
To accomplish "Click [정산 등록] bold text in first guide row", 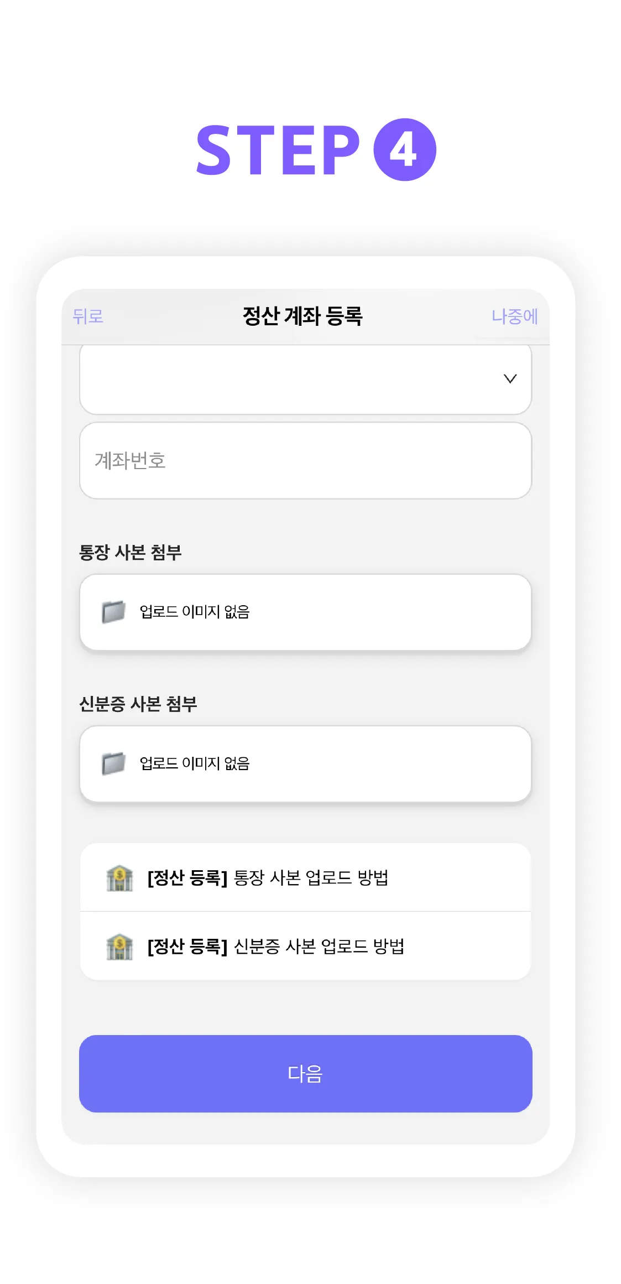I will tap(187, 878).
